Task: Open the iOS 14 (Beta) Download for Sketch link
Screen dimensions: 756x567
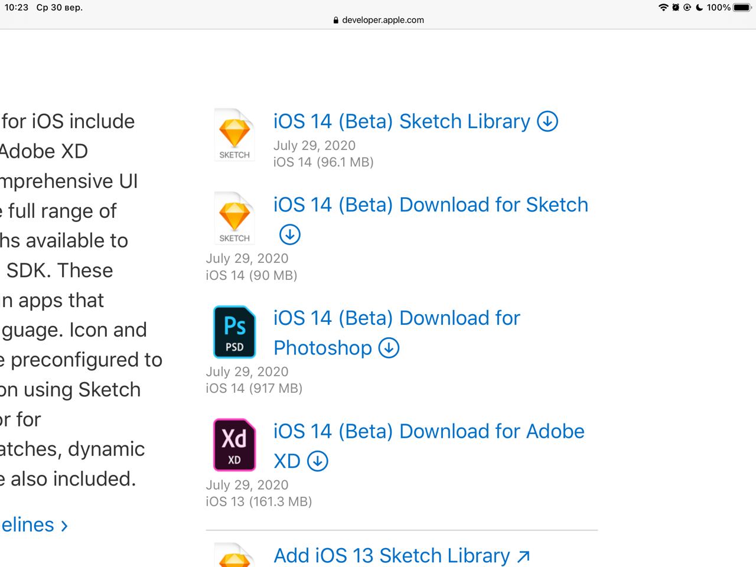Action: click(431, 205)
